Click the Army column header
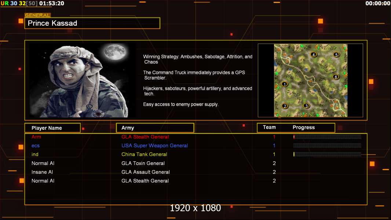Screen dimensions: 391x220 pos(155,128)
